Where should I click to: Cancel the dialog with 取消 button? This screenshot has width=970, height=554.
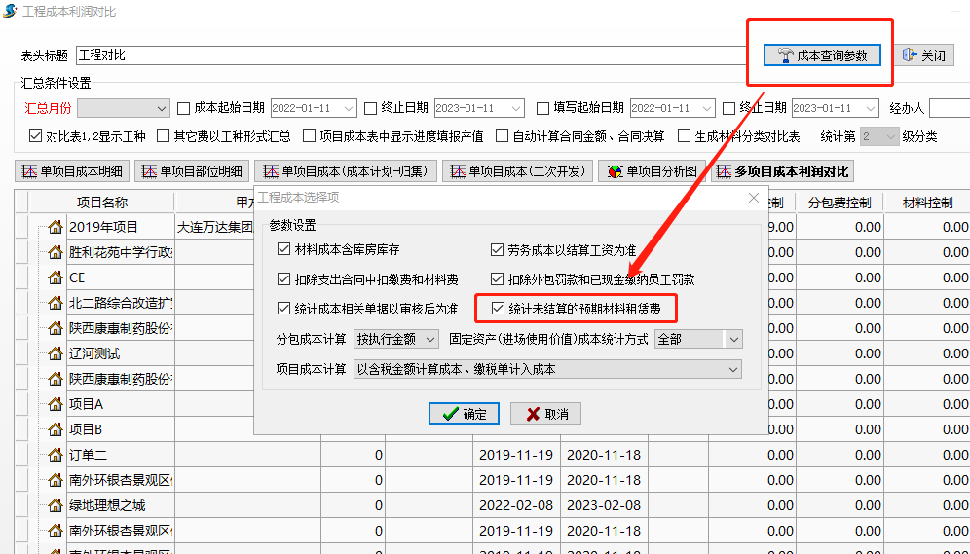(x=545, y=414)
